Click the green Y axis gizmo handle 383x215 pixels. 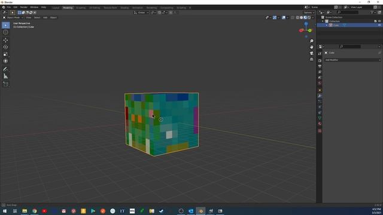310,30
